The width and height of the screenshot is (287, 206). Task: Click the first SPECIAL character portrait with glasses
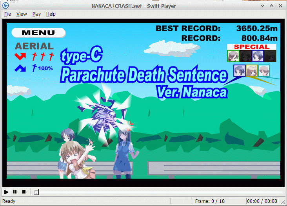pyautogui.click(x=233, y=56)
